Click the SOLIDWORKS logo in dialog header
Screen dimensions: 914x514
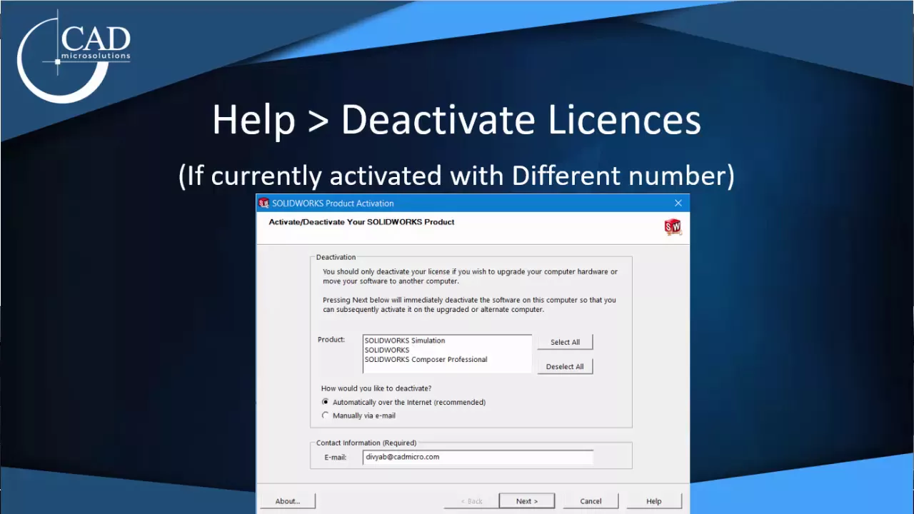(x=673, y=227)
